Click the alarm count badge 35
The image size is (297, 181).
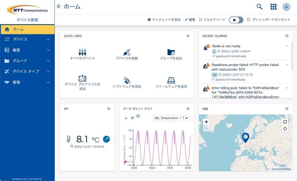[215, 75]
